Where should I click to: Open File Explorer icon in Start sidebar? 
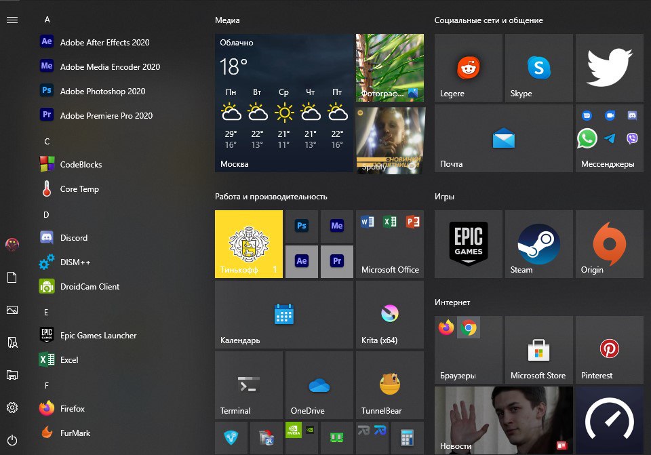point(12,375)
